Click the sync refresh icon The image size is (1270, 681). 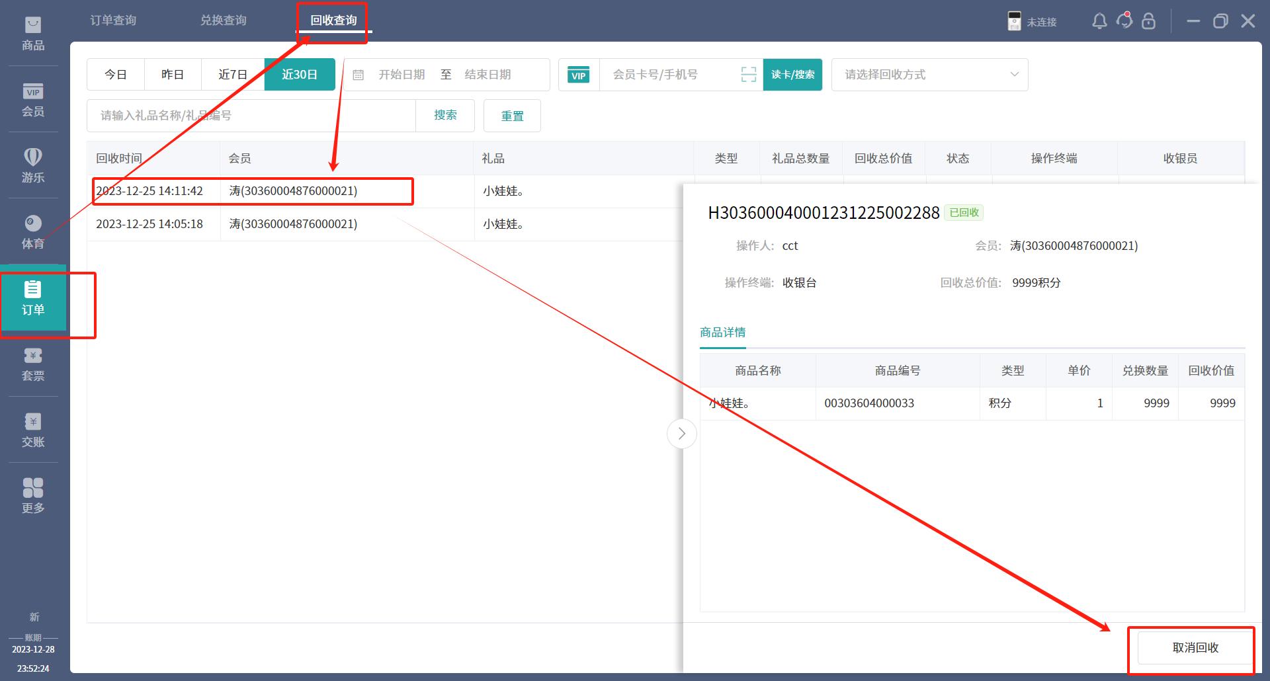(x=1124, y=20)
